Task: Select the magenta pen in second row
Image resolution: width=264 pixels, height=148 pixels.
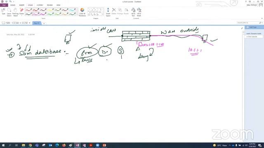Action: [43, 14]
